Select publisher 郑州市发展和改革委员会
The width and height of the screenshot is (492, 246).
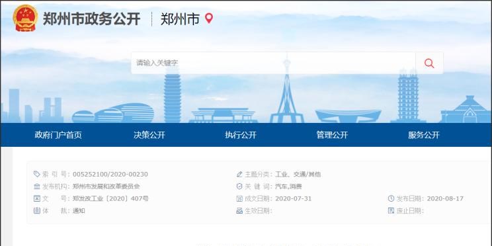pos(106,186)
